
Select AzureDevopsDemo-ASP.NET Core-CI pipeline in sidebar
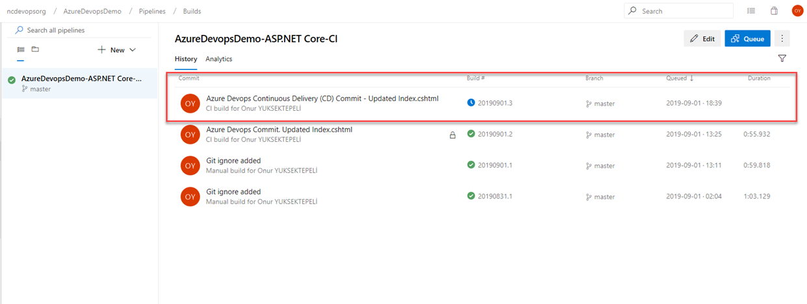click(x=79, y=83)
